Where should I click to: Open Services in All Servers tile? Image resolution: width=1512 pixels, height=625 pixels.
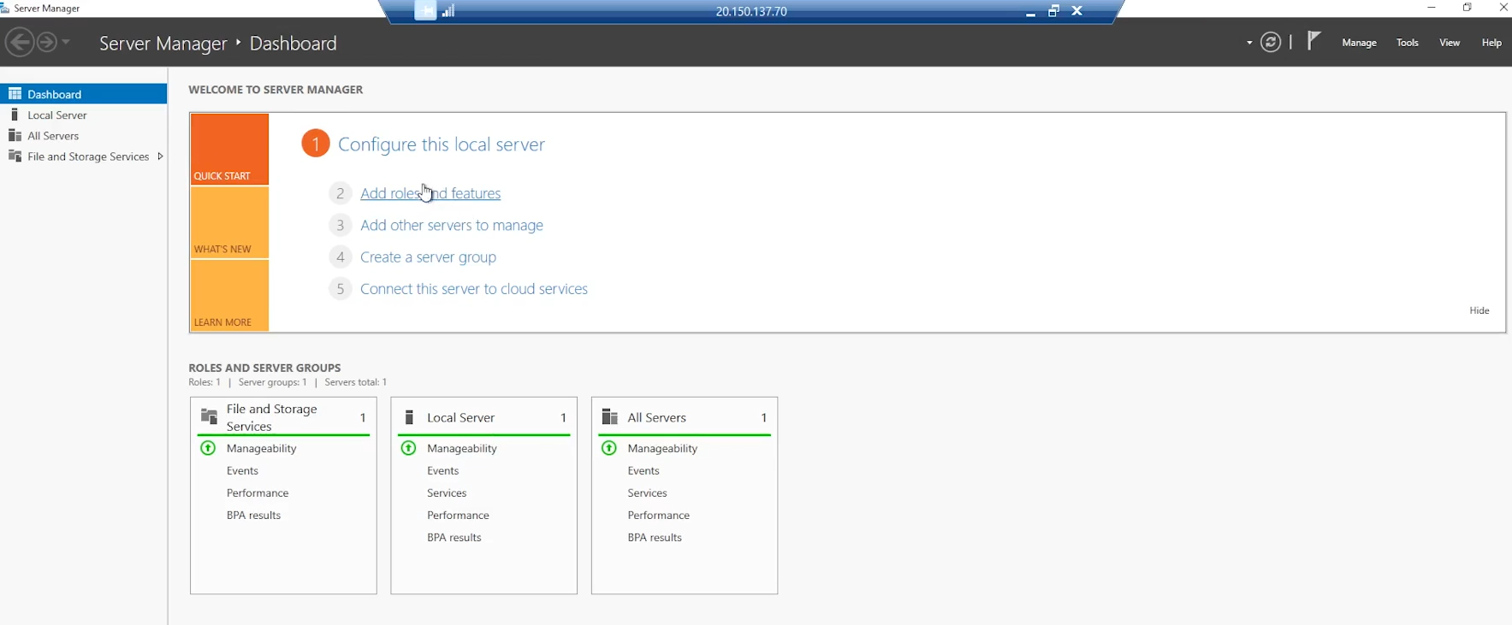(647, 492)
